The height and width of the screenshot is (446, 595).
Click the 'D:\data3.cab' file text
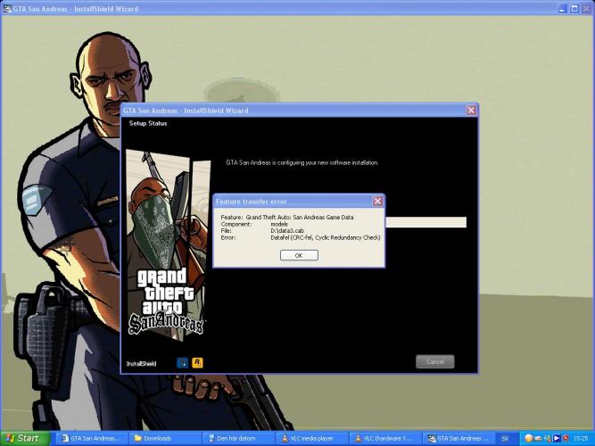tap(287, 231)
